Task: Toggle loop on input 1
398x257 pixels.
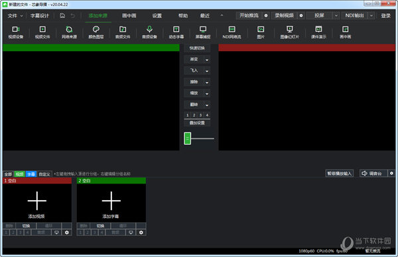Action: point(48,226)
